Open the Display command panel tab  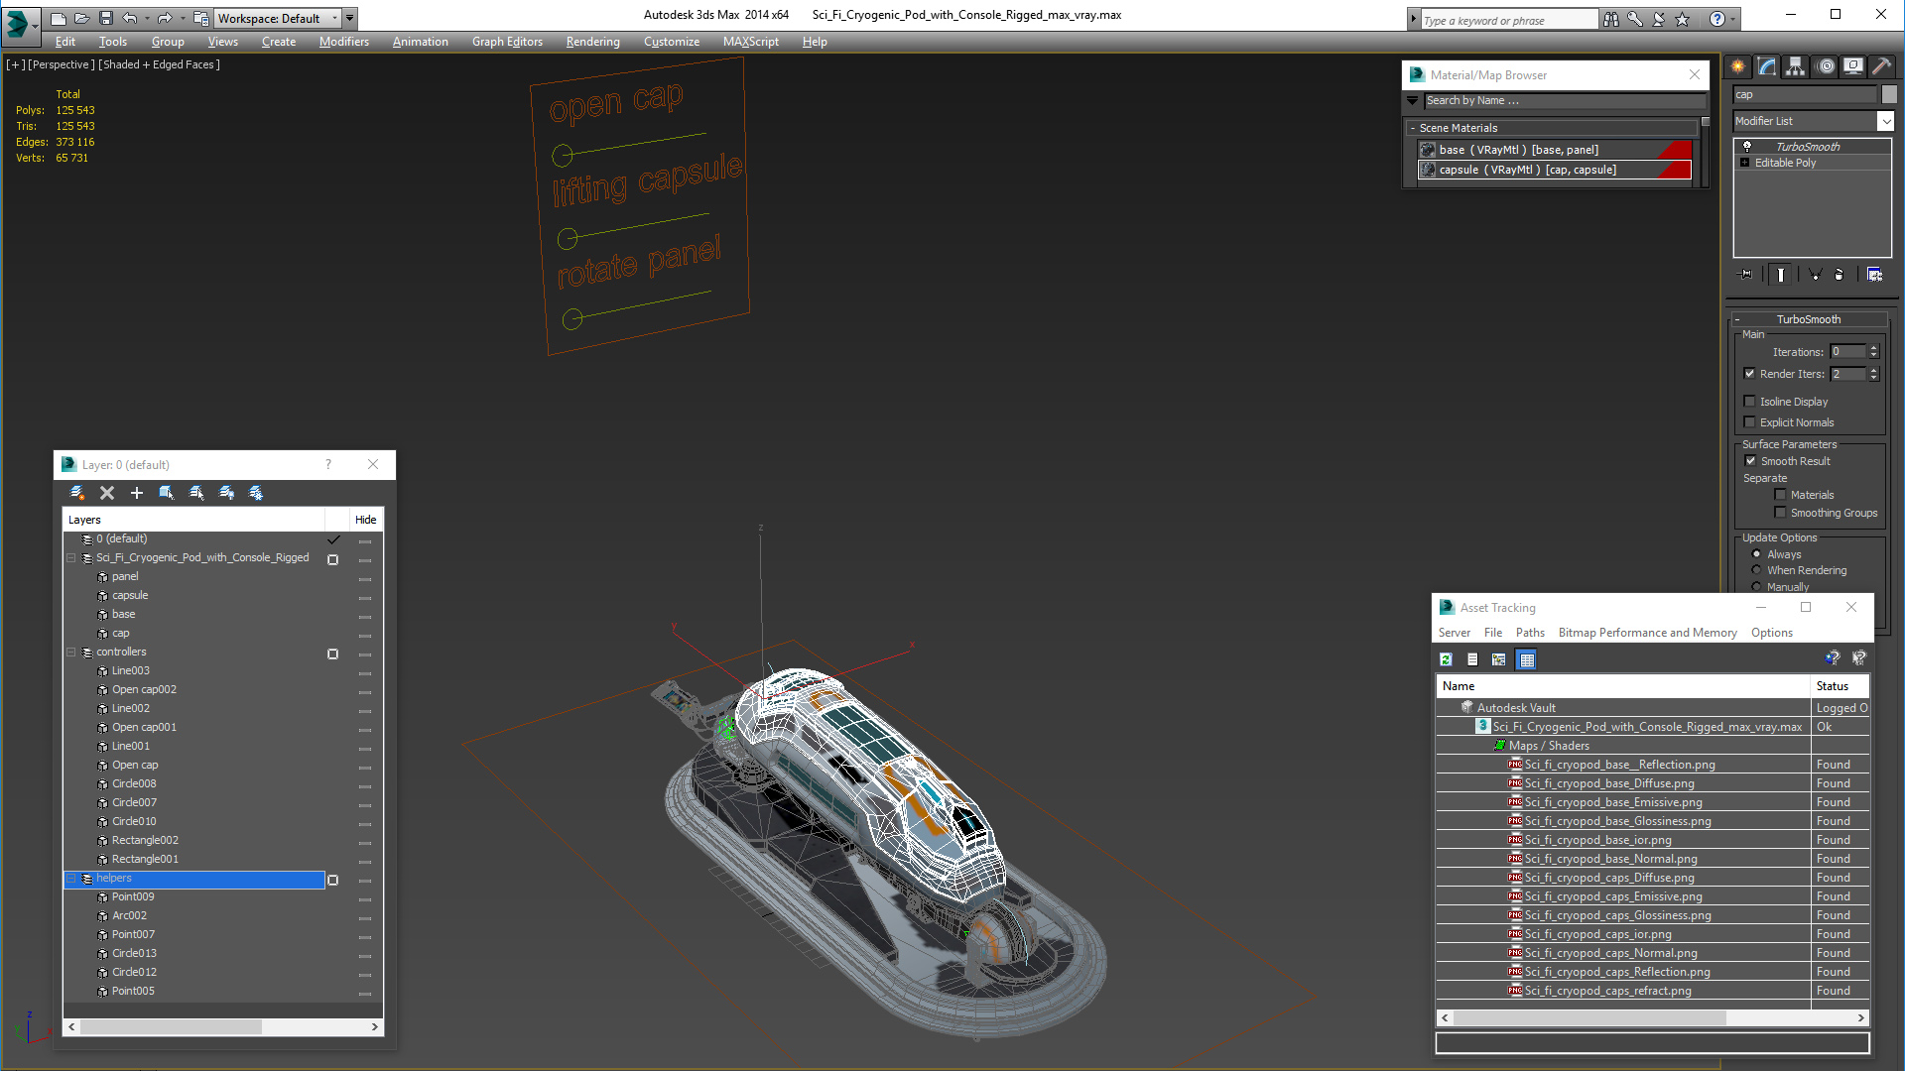[x=1853, y=66]
